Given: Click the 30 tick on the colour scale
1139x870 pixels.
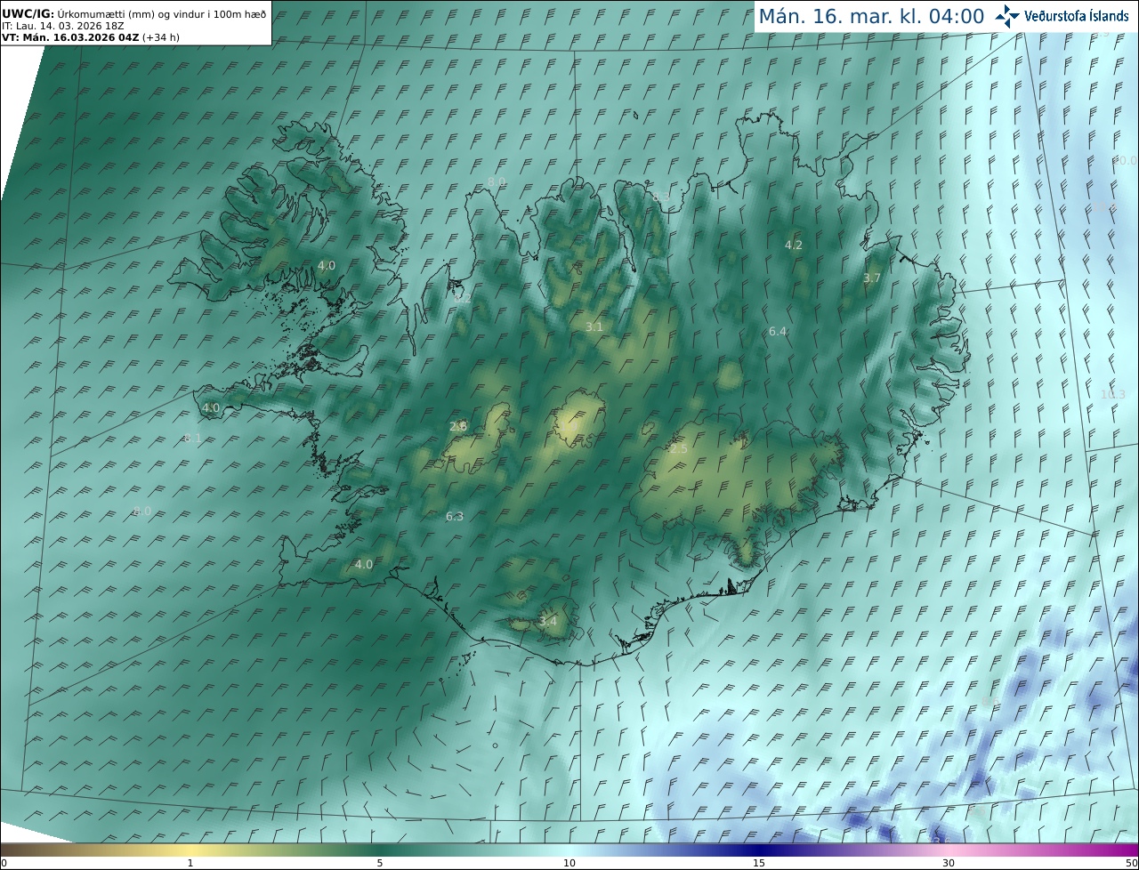Looking at the screenshot, I should 949,863.
